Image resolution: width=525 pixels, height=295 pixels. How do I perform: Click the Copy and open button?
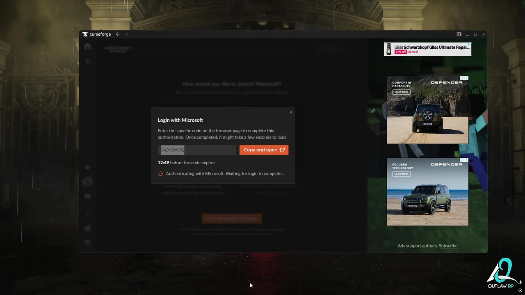(264, 150)
